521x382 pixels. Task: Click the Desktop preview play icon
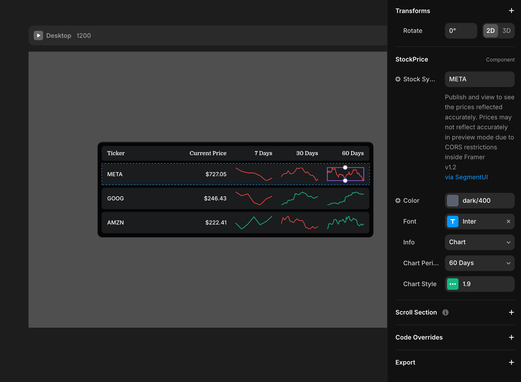tap(38, 35)
